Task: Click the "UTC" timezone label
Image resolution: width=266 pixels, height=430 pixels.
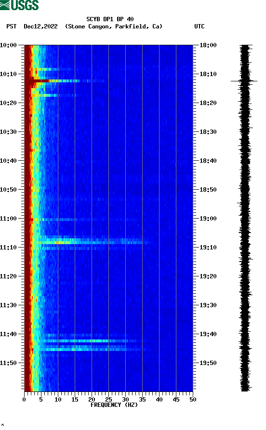Action: click(199, 26)
